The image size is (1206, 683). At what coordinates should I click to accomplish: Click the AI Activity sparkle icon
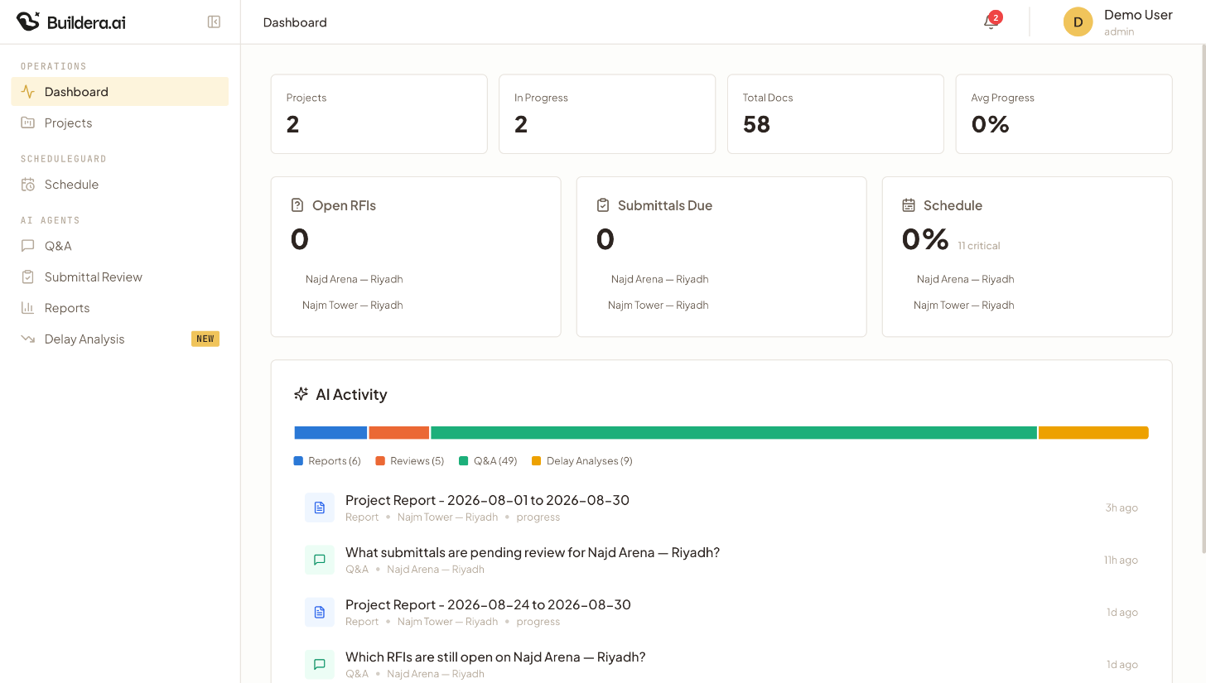coord(301,394)
